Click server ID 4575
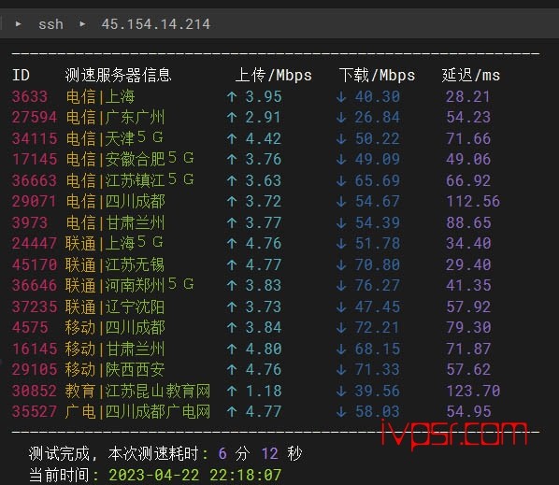559x485 pixels. (x=30, y=327)
